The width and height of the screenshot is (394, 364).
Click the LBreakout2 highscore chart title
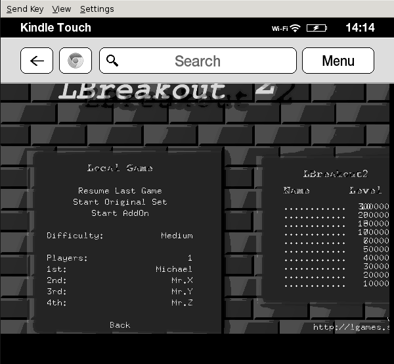tap(336, 174)
